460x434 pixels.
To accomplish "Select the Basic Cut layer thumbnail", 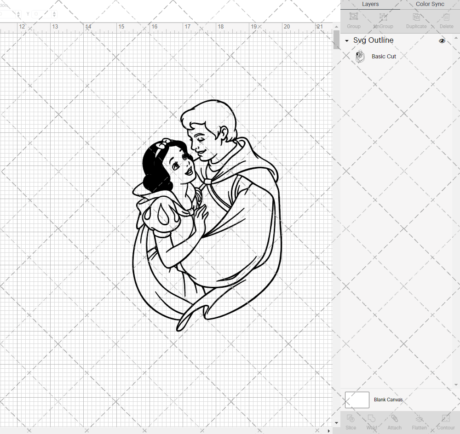I will 360,56.
